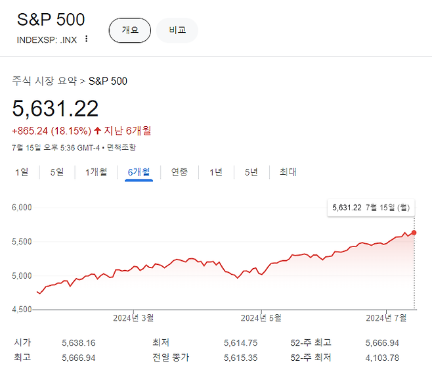Click the S&P 500 breadcrumb text
Screen dimensions: 432x372
(108, 81)
